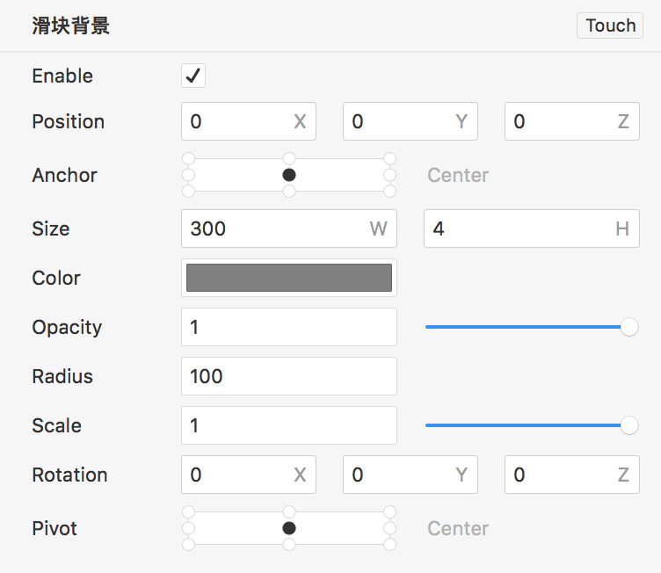661x573 pixels.
Task: Select center Pivot point
Action: click(289, 528)
